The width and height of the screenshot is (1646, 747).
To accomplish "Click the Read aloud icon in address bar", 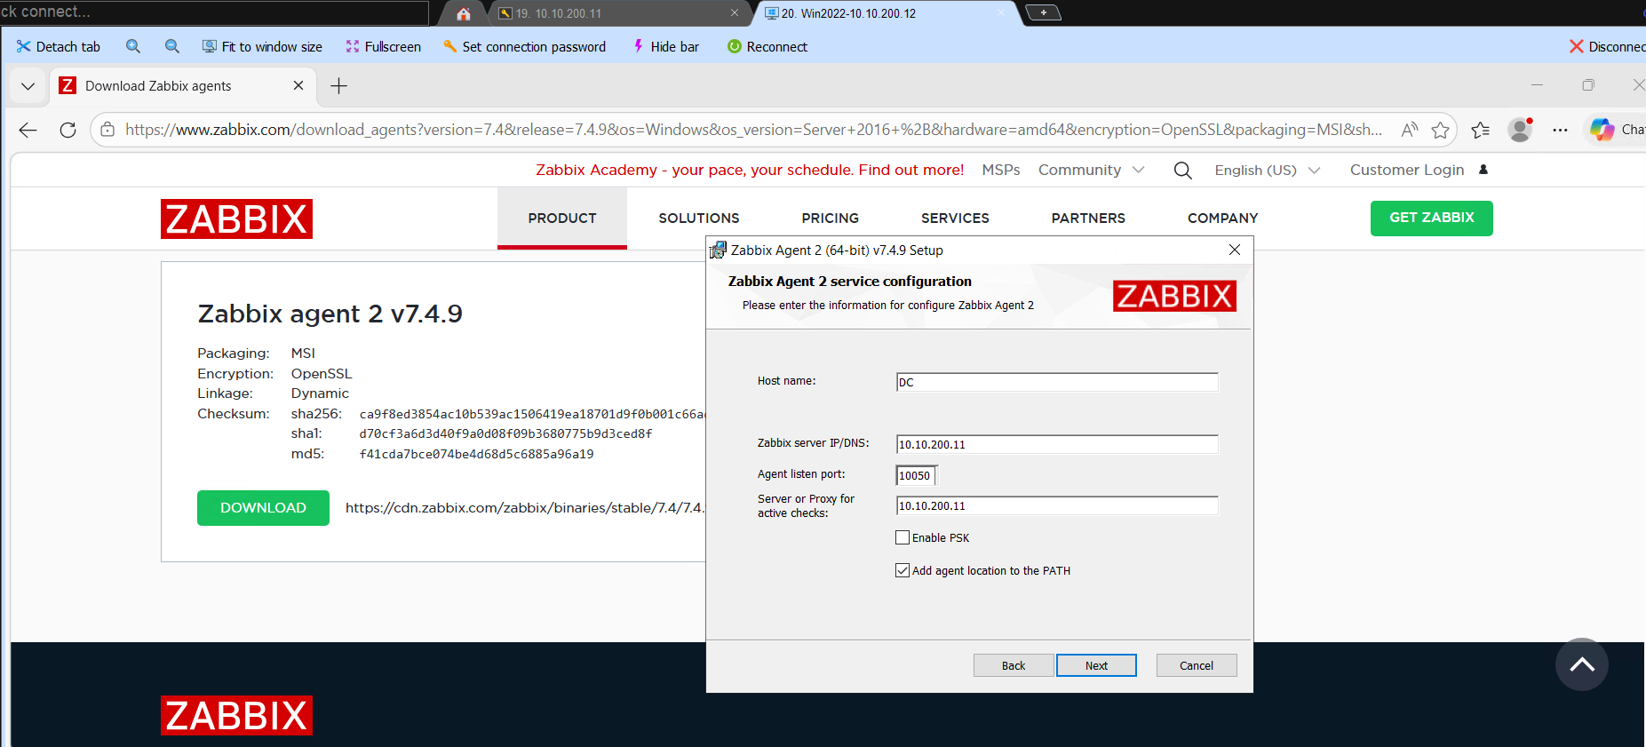I will [x=1410, y=131].
